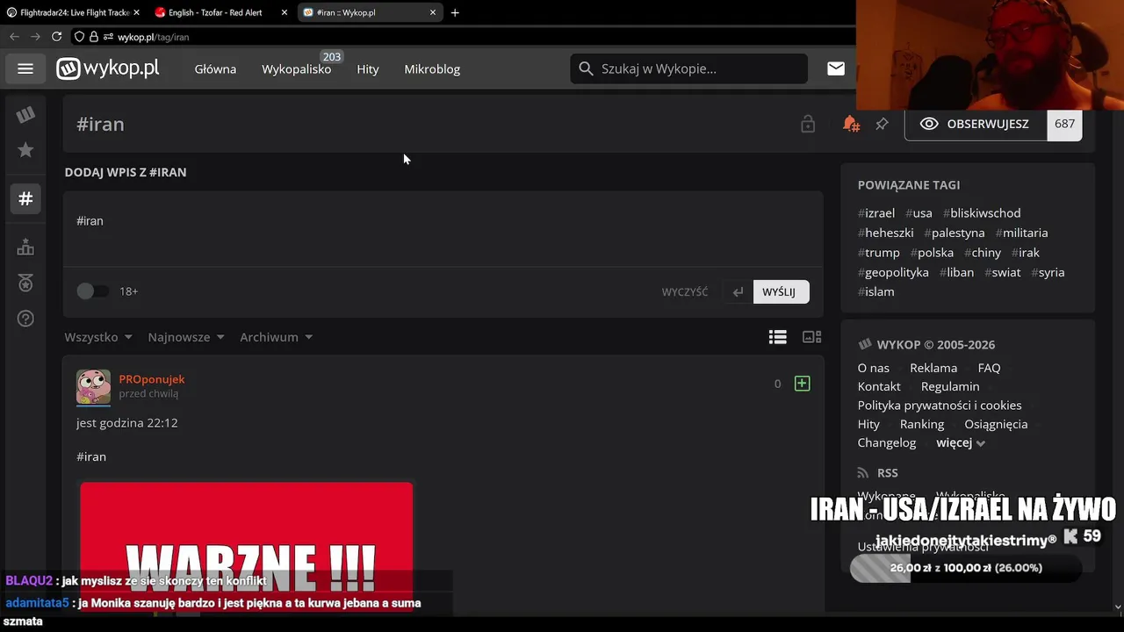Viewport: 1124px width, 632px height.
Task: Expand the Najnowsze sort dropdown
Action: 186,337
